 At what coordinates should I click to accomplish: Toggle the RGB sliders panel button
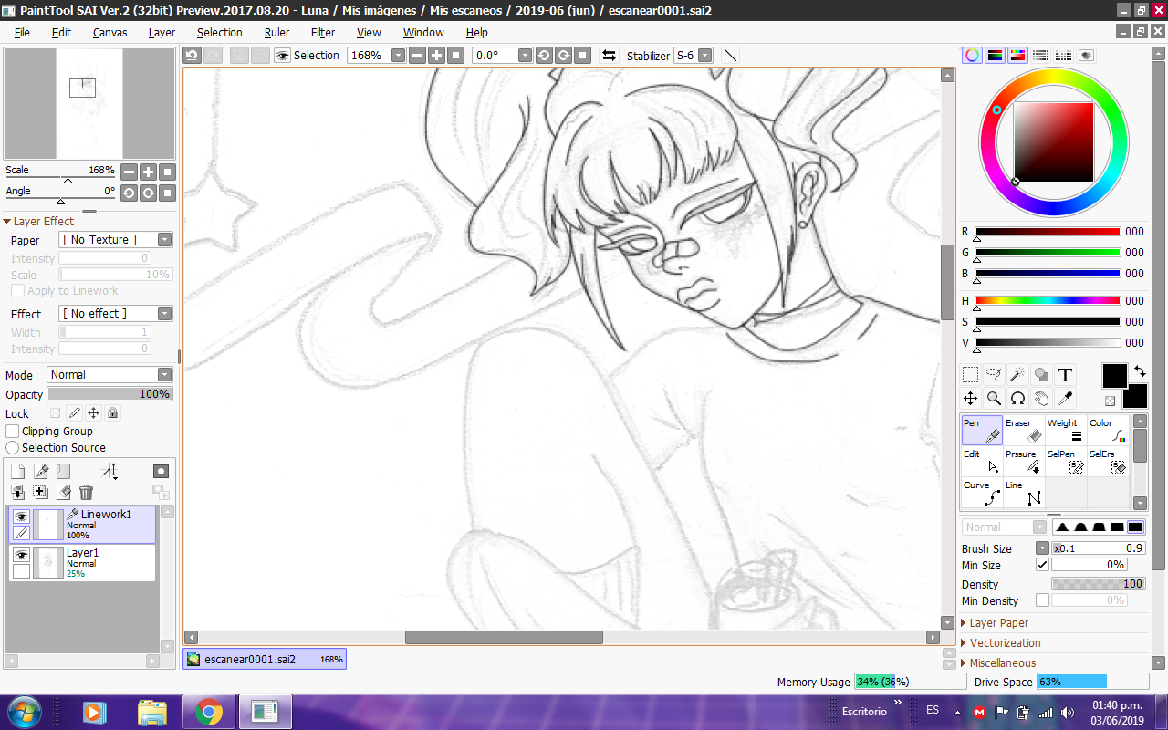[x=996, y=56]
